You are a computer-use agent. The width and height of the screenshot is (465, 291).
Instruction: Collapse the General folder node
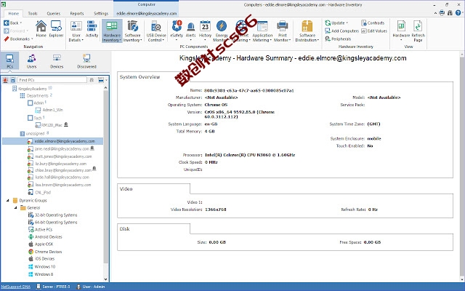point(15,208)
